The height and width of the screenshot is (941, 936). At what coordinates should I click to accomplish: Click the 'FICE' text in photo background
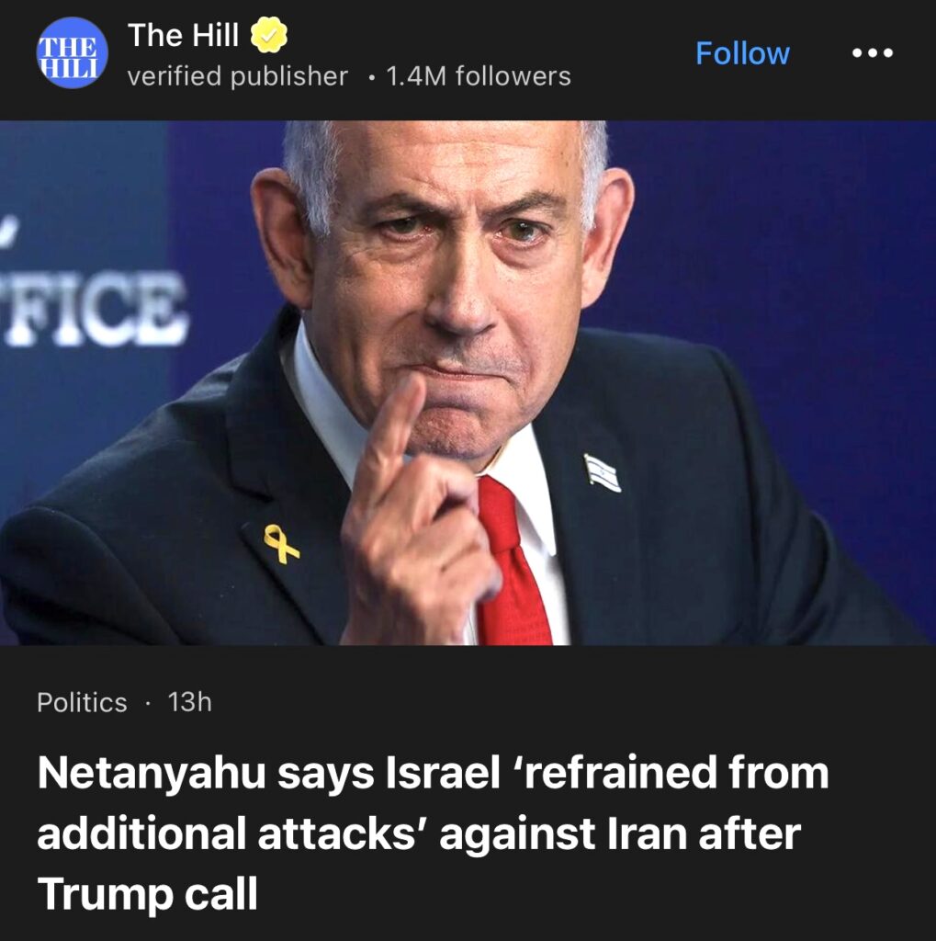coord(96,309)
